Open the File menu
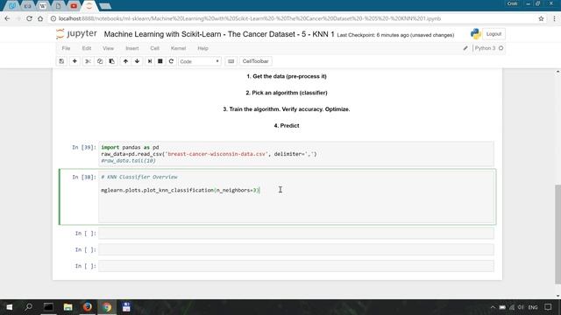561x315 pixels. coord(67,48)
